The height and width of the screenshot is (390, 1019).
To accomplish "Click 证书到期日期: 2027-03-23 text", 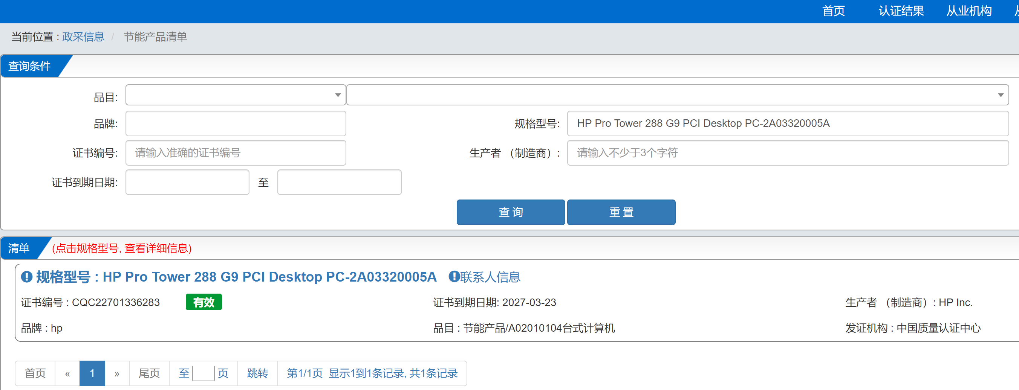I will coord(494,302).
